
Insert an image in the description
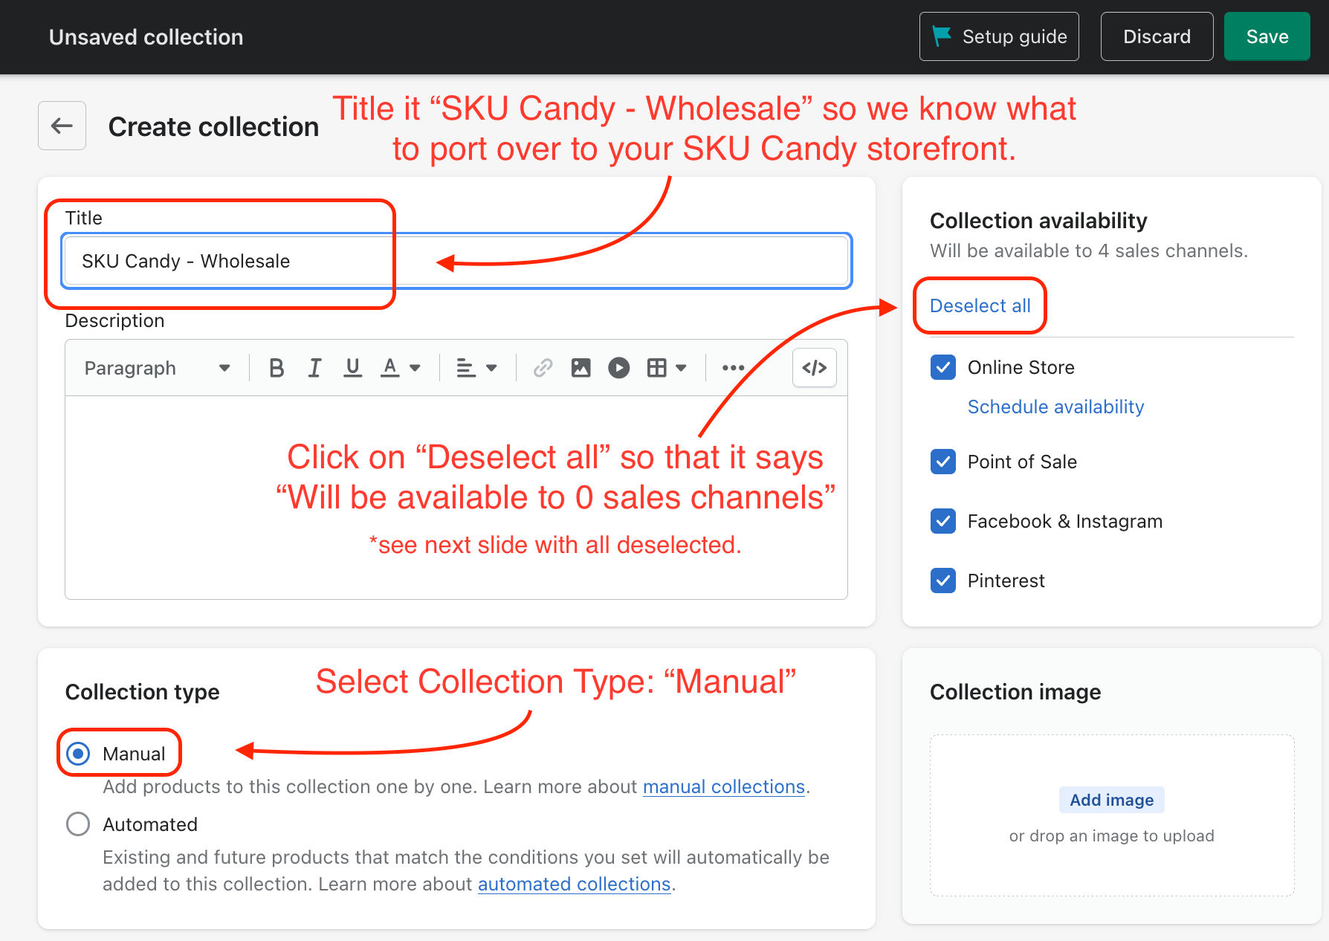[x=581, y=368]
